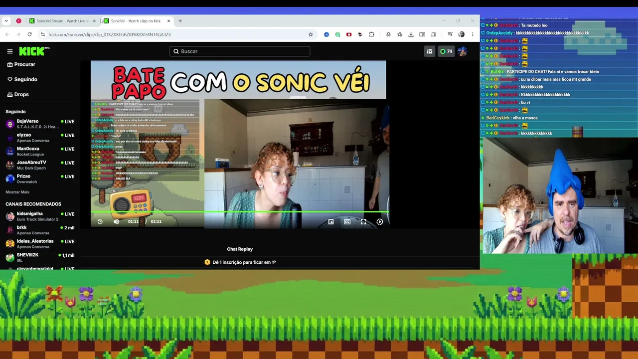The image size is (638, 359).
Task: Go back in the browser
Action: (7, 34)
